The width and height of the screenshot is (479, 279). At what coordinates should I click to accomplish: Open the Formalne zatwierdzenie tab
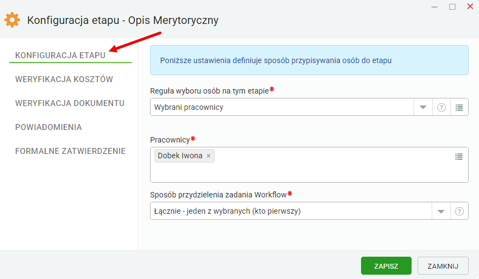[70, 151]
